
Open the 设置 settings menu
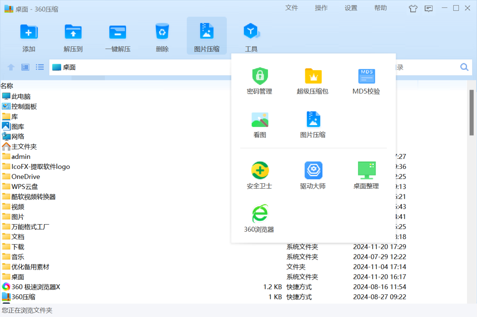pyautogui.click(x=351, y=8)
